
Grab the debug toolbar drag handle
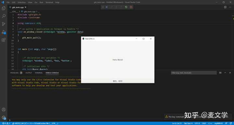click(103, 7)
